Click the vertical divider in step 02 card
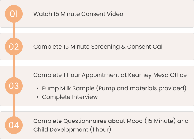 (28, 46)
